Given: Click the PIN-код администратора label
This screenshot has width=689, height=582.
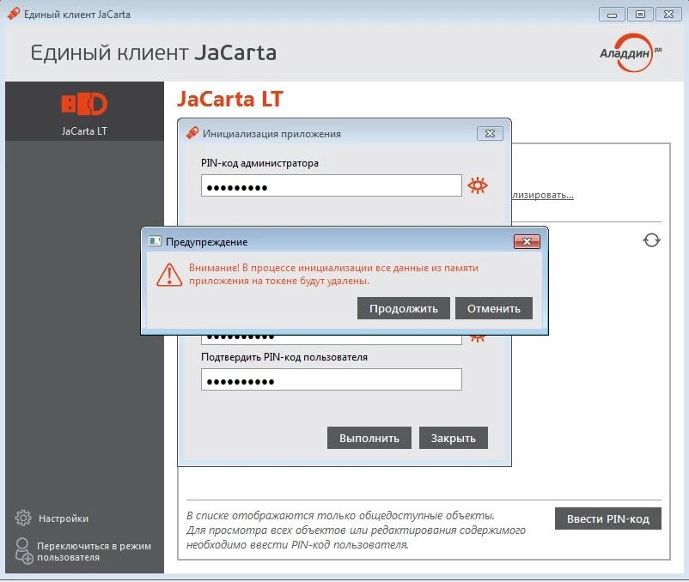Looking at the screenshot, I should pos(259,163).
